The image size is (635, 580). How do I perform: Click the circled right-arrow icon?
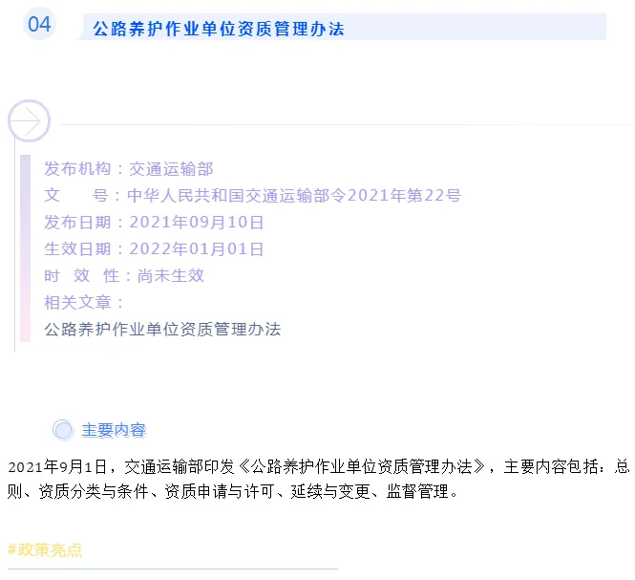click(x=29, y=121)
